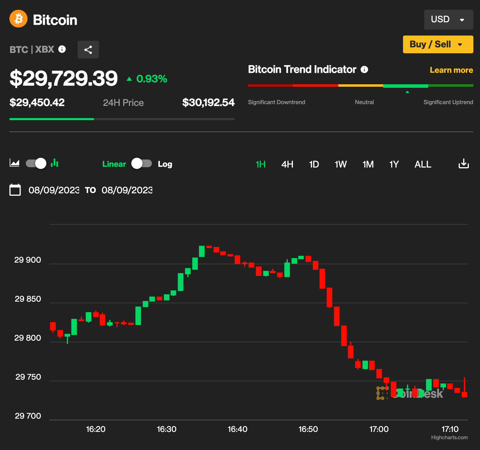Click the trend indicator position marker
This screenshot has width=480, height=450.
[407, 92]
